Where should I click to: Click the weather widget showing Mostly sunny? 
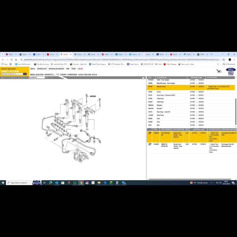[x=199, y=183]
